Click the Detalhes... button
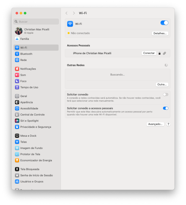The image size is (186, 205). point(160,33)
